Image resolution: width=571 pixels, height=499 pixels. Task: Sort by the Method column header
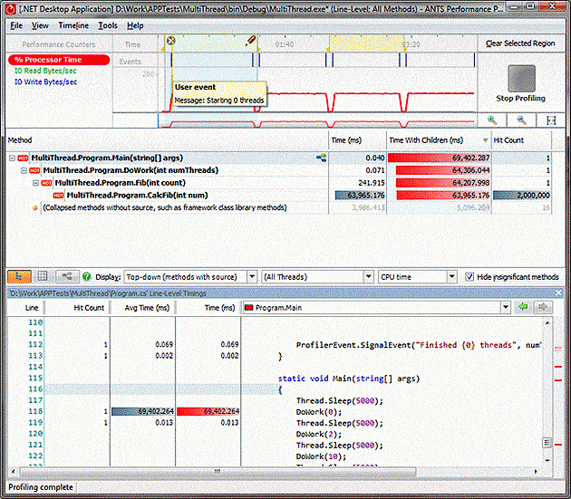[167, 140]
